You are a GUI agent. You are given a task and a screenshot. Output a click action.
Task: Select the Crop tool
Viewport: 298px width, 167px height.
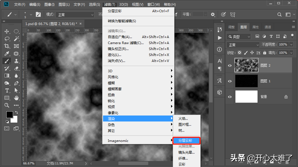click(7, 46)
